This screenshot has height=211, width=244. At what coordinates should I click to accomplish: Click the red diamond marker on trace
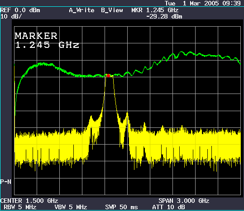point(108,75)
